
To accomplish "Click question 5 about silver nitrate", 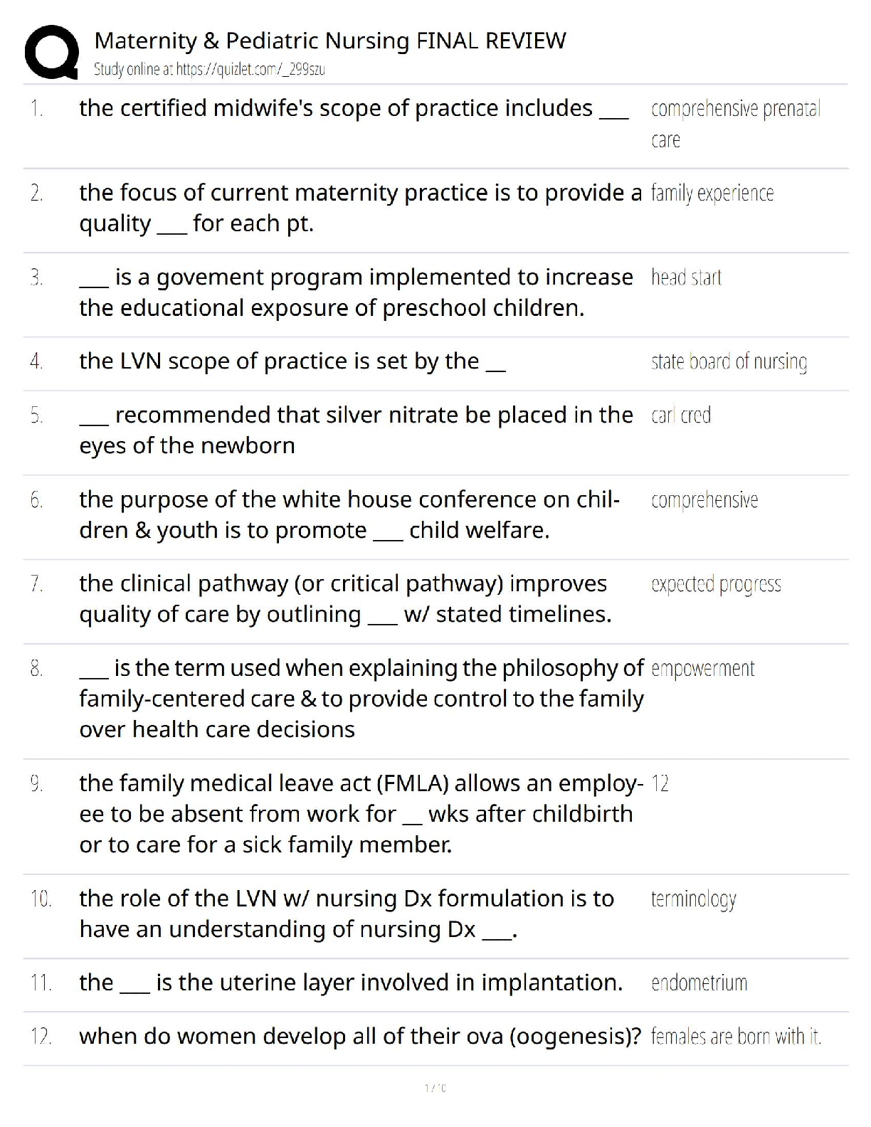I will (x=356, y=430).
